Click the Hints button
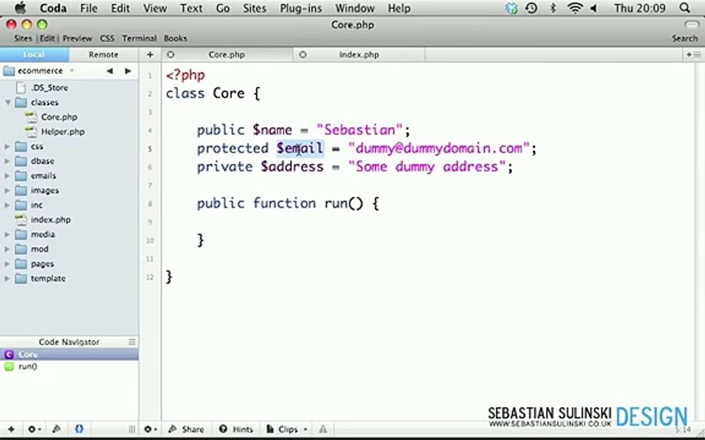This screenshot has width=705, height=440. (236, 429)
